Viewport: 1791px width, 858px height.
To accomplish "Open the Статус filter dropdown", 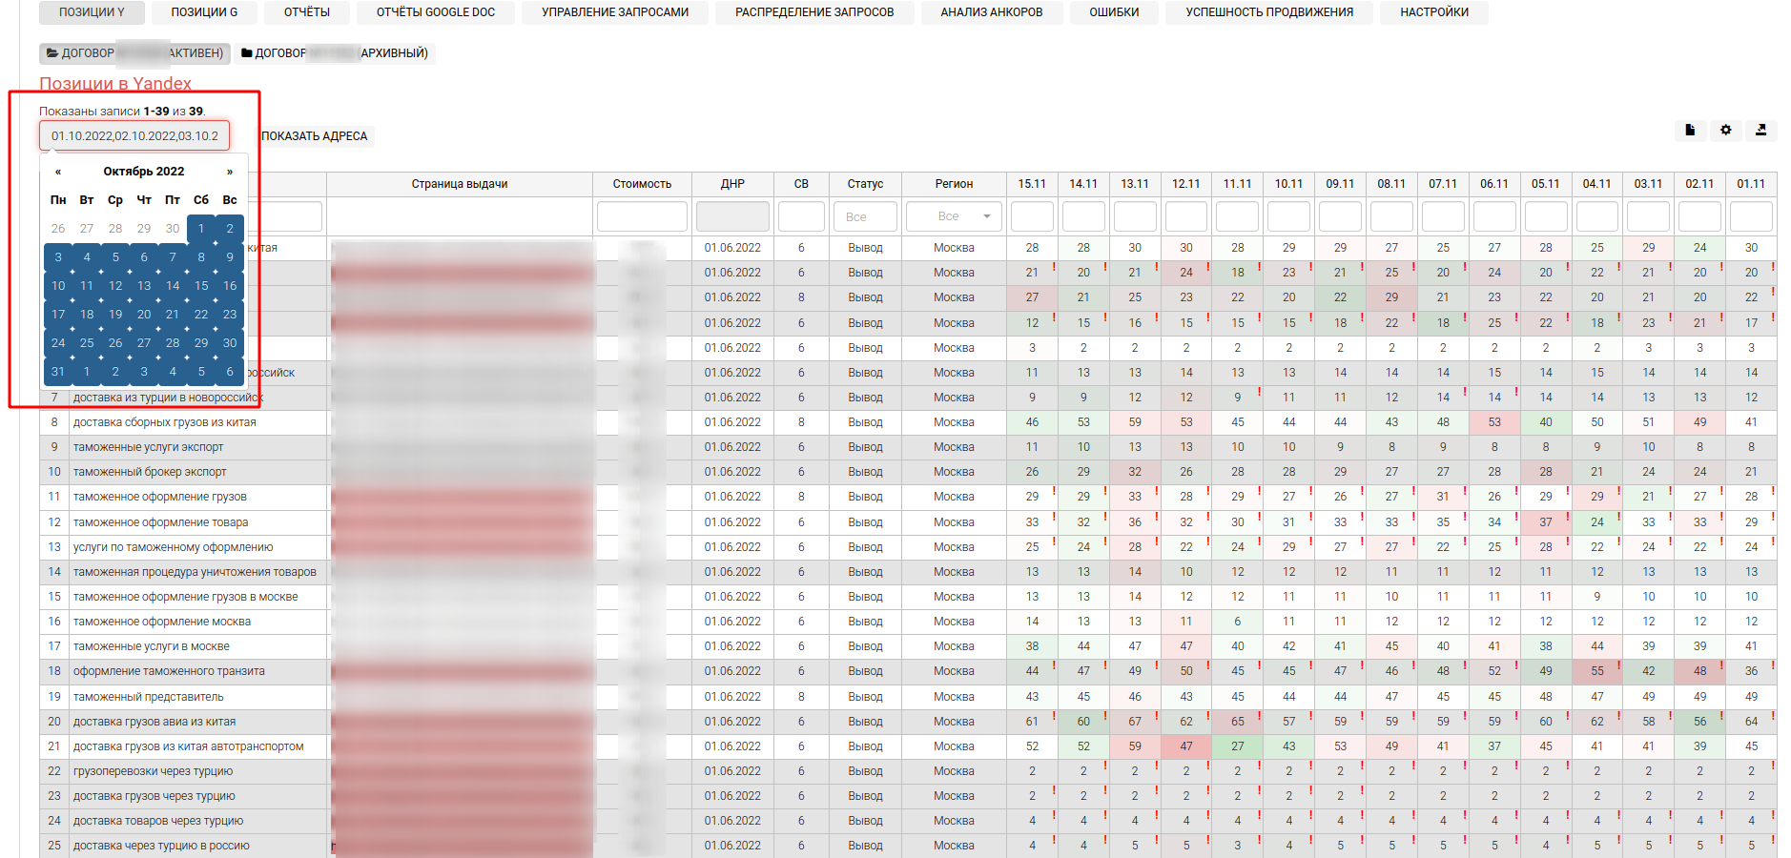I will click(865, 216).
